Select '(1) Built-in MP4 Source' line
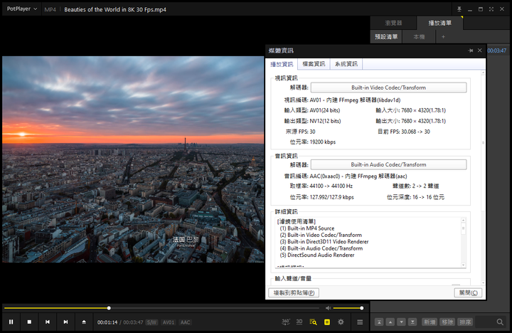Screen dimensions: 512x333 [x=307, y=228]
